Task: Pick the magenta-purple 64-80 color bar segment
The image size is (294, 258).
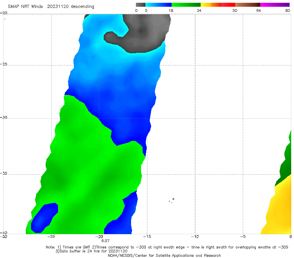Action: [x=275, y=5]
